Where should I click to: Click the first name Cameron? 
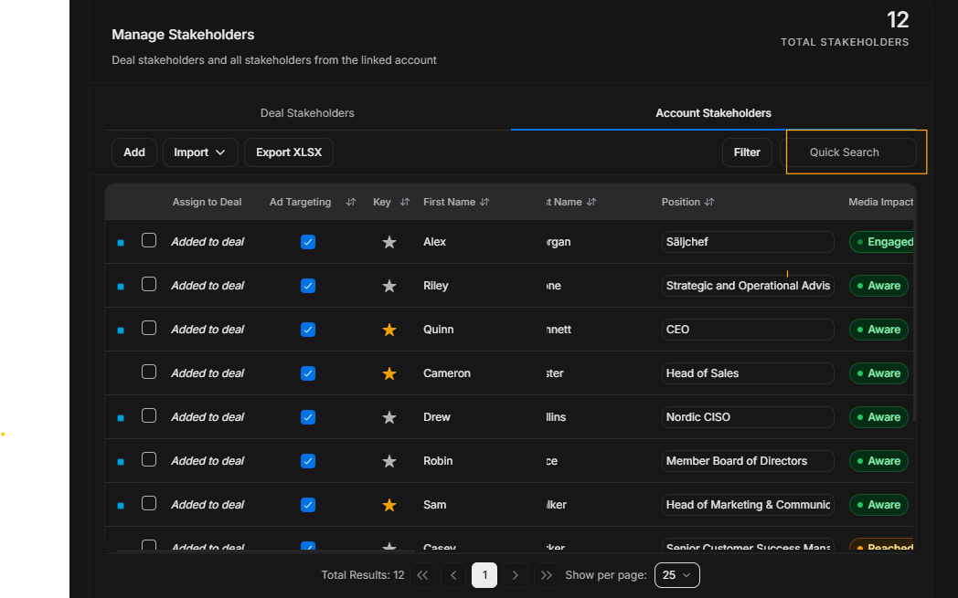tap(447, 373)
